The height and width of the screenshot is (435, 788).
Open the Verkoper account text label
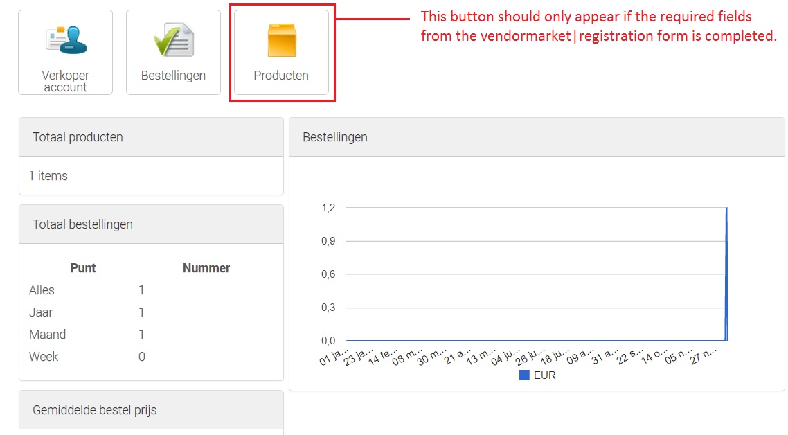coord(65,81)
